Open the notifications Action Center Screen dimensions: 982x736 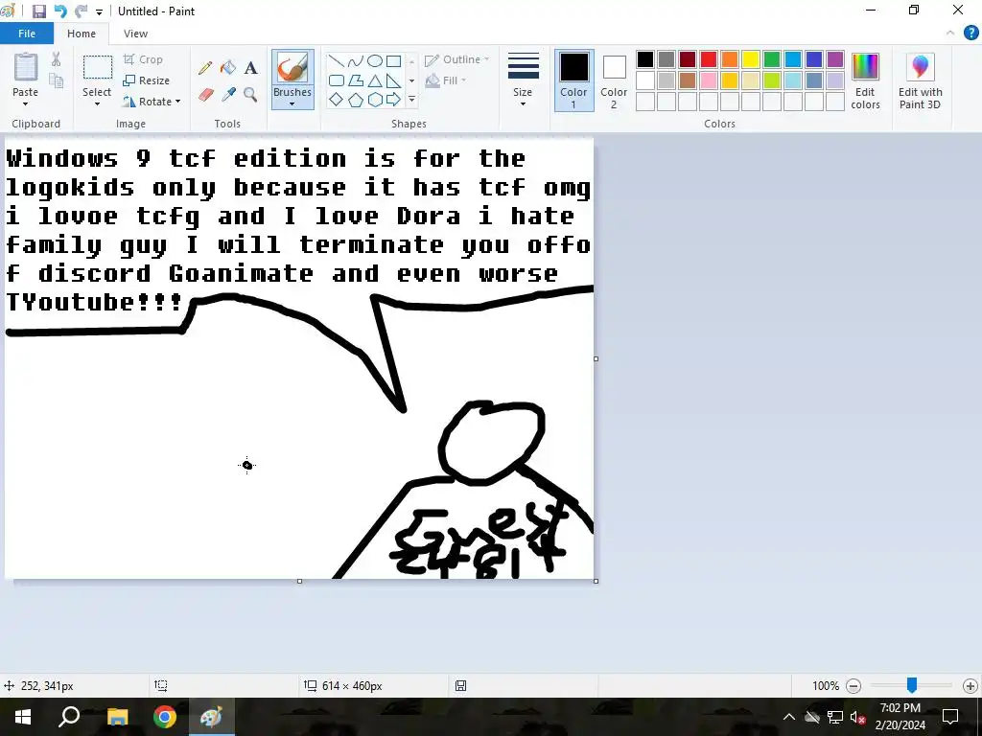pos(950,717)
